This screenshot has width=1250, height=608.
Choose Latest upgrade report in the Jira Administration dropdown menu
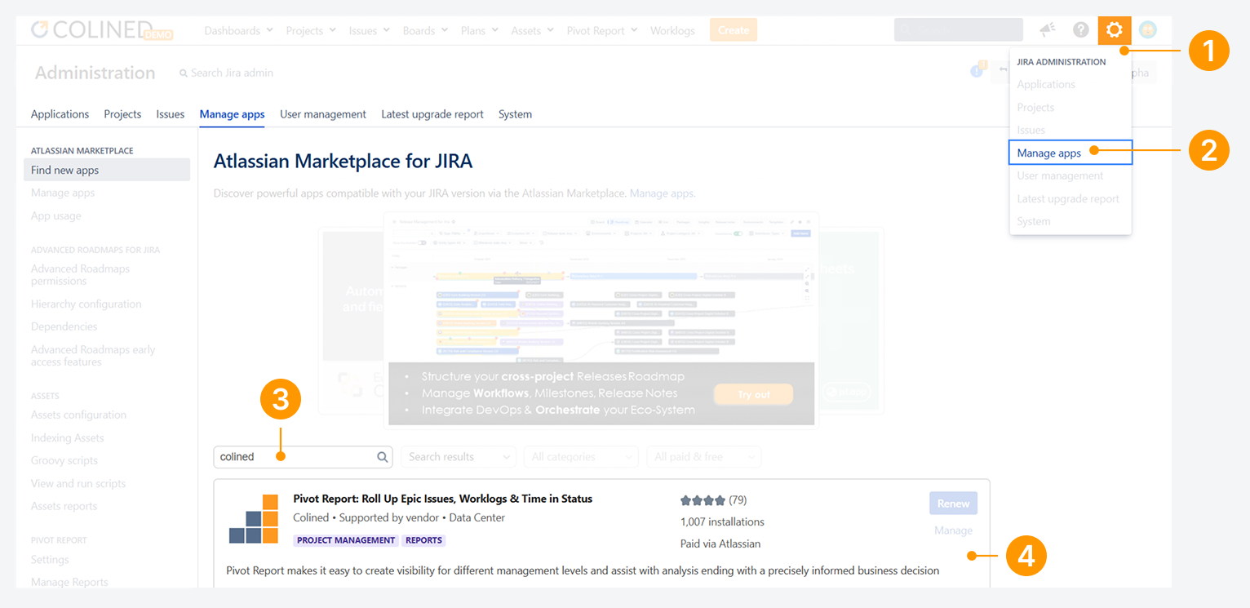pos(1070,198)
